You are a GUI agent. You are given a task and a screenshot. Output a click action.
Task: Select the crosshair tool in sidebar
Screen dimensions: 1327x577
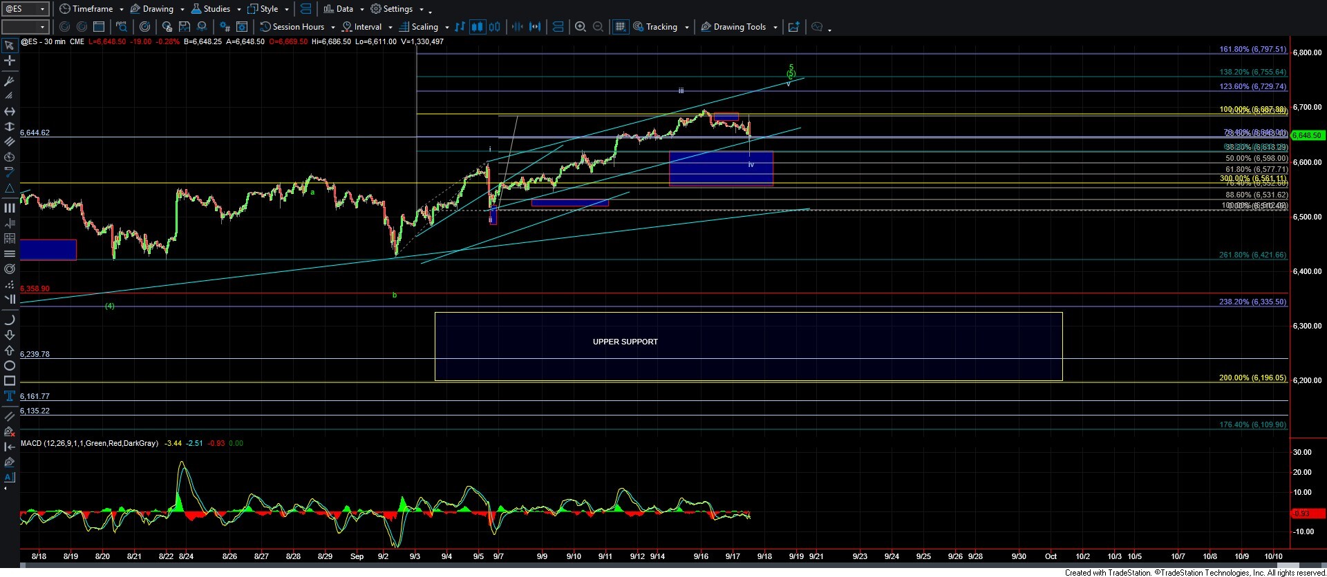pos(10,61)
